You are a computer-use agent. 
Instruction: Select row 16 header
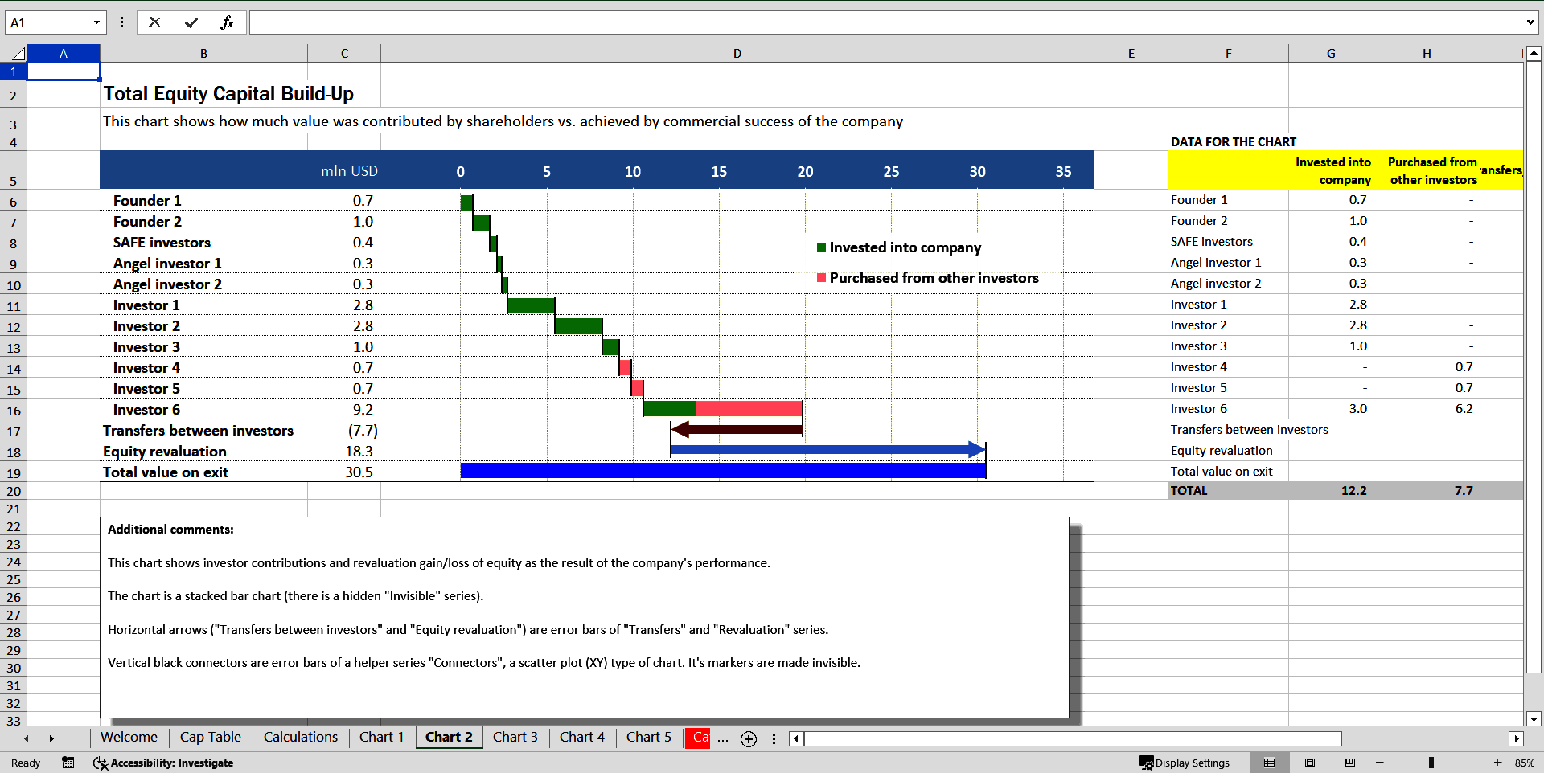14,411
